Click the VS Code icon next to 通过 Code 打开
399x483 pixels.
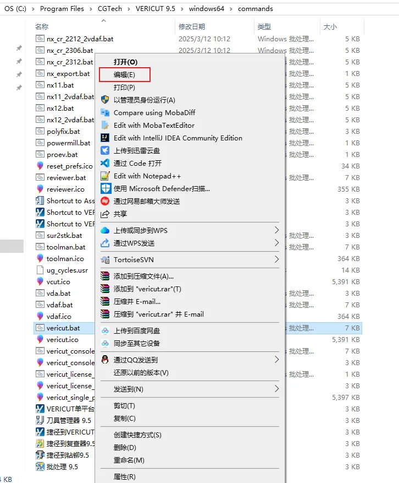(x=105, y=163)
